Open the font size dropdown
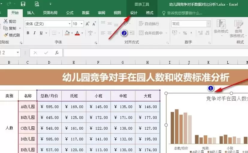Image resolution: width=248 pixels, height=153 pixels. 81,24
